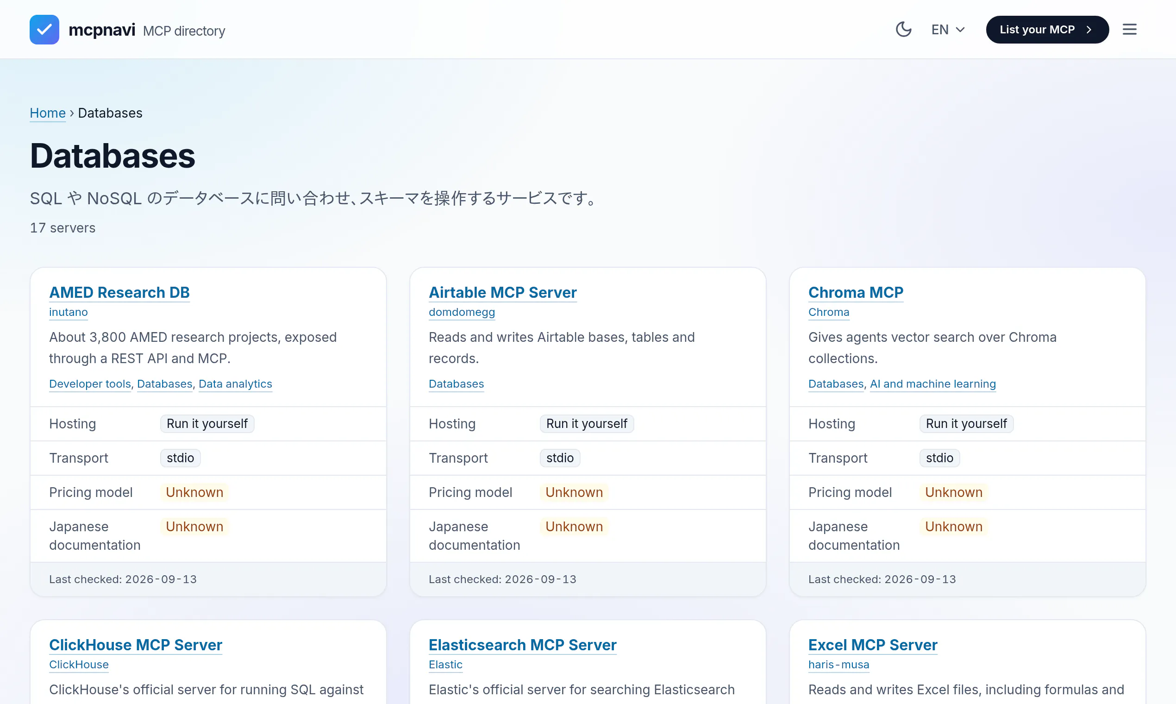Open the EN language dropdown
The image size is (1176, 704).
click(948, 30)
